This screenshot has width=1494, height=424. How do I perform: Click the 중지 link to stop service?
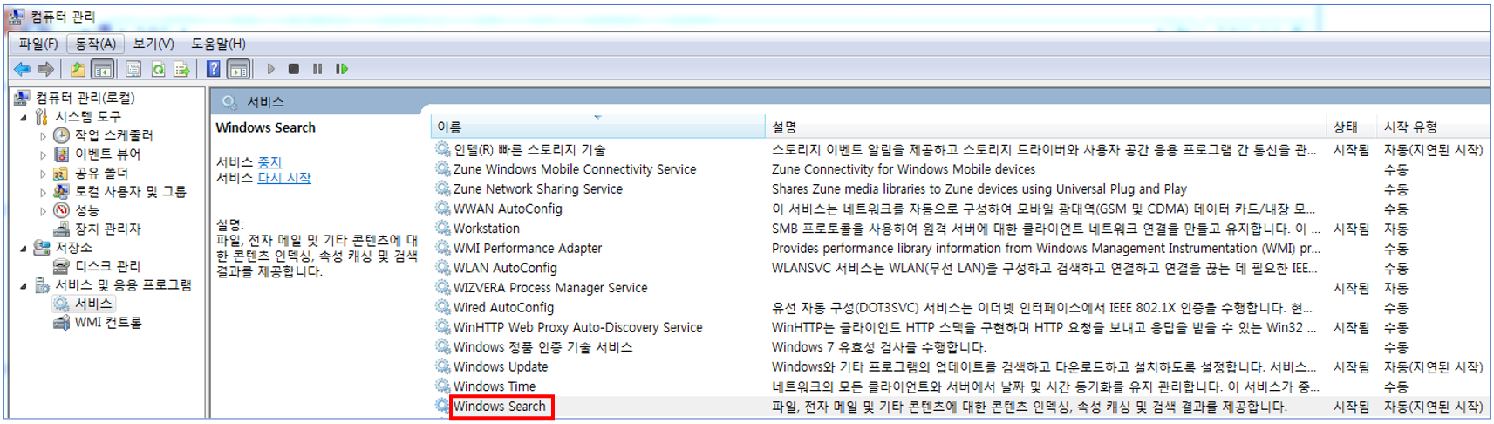point(269,162)
